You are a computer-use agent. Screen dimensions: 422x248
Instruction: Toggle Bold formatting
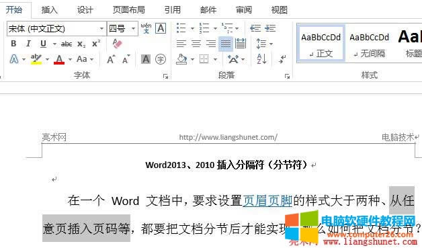13,44
